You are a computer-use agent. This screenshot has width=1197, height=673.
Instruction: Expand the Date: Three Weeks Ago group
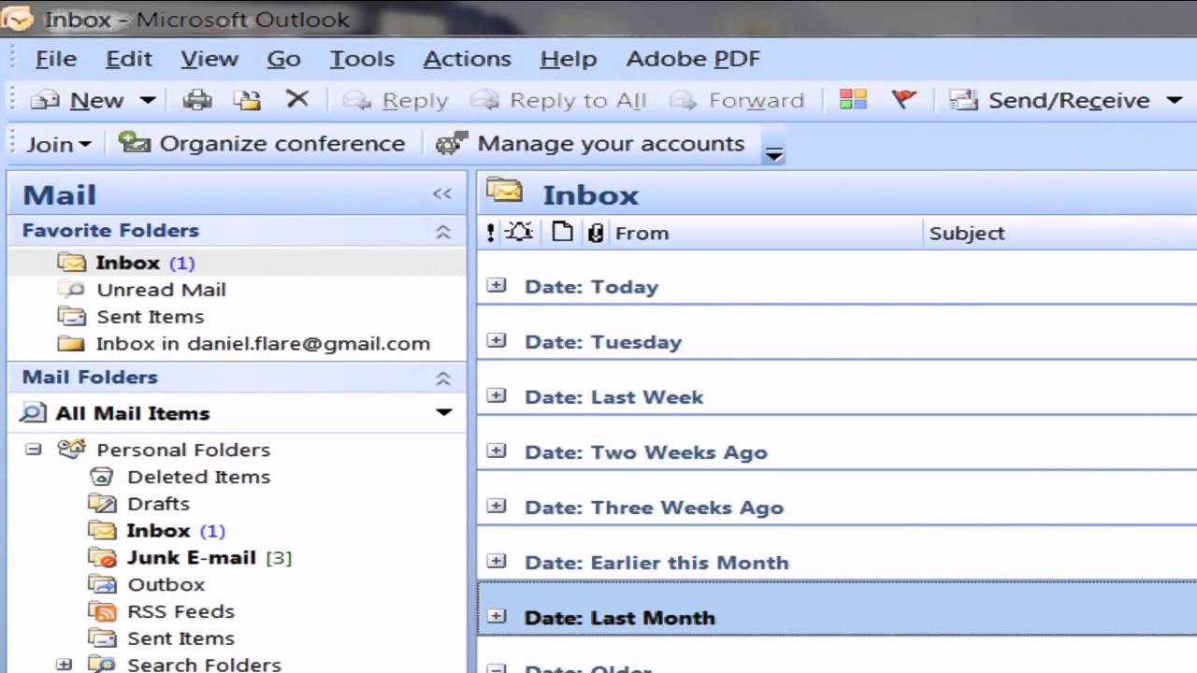497,506
